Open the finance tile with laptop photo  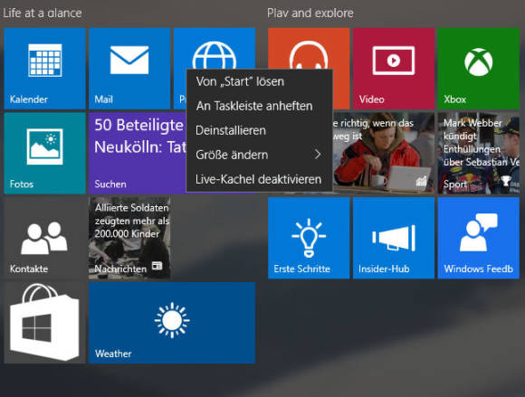tap(384, 153)
